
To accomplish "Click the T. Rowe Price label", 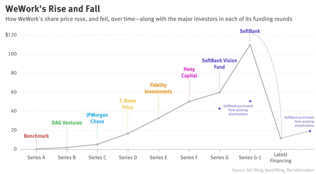I will click(128, 104).
